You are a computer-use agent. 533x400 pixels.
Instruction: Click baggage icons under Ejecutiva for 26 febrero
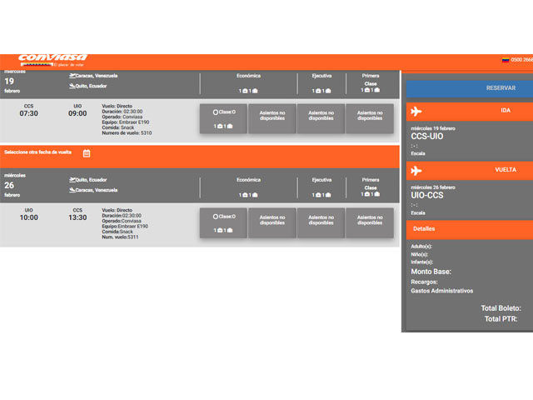(x=321, y=195)
